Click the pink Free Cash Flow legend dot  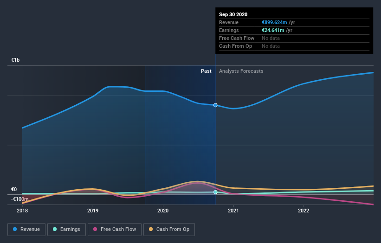tap(95, 229)
